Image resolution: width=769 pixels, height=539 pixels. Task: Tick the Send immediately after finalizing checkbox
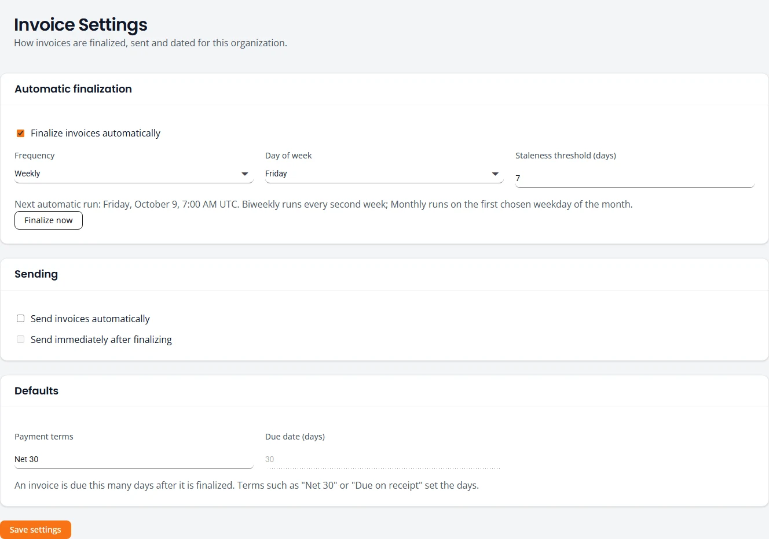(20, 339)
